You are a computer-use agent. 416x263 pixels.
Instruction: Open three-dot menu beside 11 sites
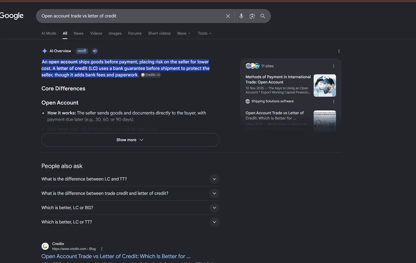(333, 66)
